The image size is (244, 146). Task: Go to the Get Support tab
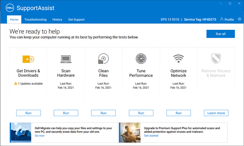pos(76,20)
